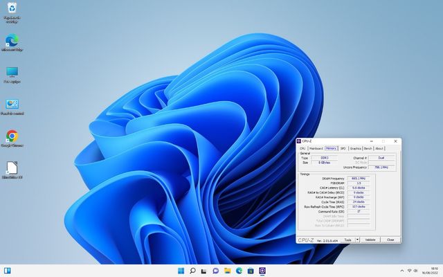Open Microsoft Store from the taskbar
This screenshot has height=277, width=443.
tap(251, 271)
